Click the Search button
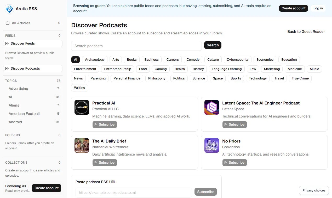Viewport: 332px width, 198px height. coord(213,45)
